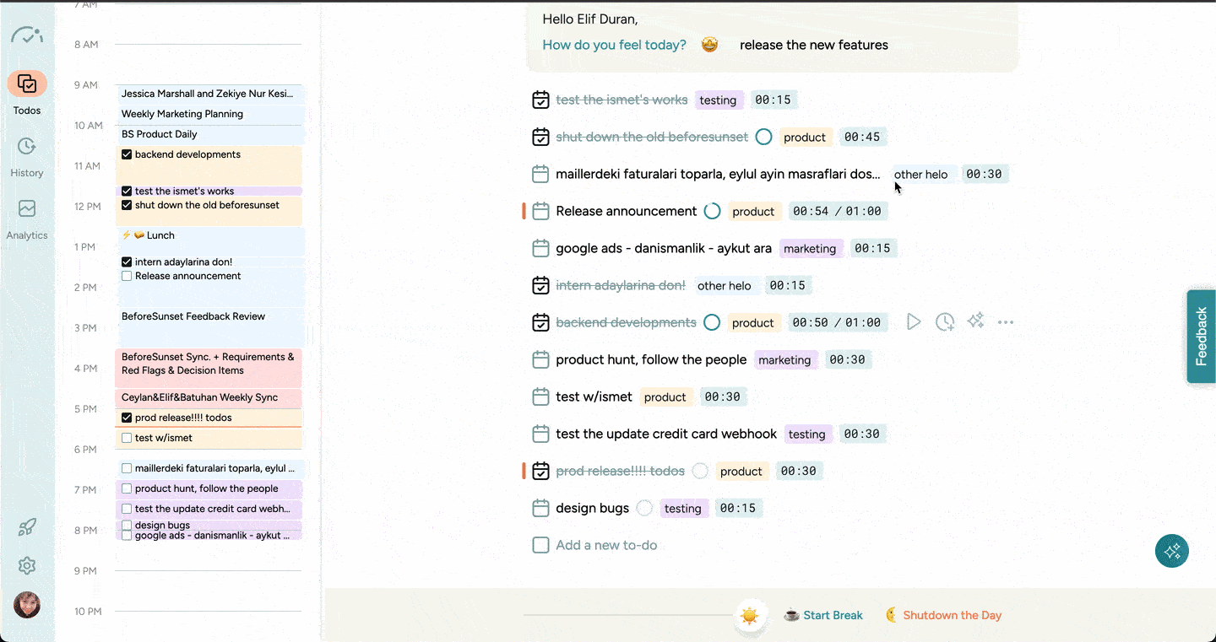The image size is (1216, 642).
Task: Open the Jessica Marshall and Zekiye Nur event
Action: pos(210,94)
